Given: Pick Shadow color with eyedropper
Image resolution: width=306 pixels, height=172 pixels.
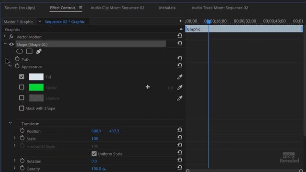Looking at the screenshot, I should [x=180, y=98].
